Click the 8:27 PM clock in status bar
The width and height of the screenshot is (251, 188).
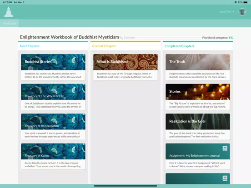click(x=7, y=2)
